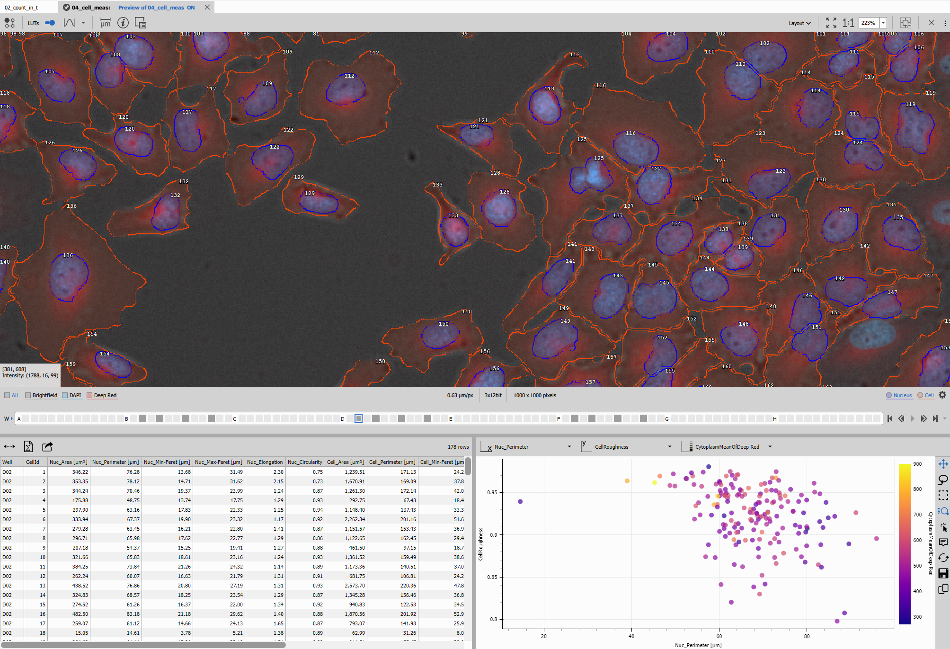
Task: Save the scatter plot using the save icon
Action: 943,573
